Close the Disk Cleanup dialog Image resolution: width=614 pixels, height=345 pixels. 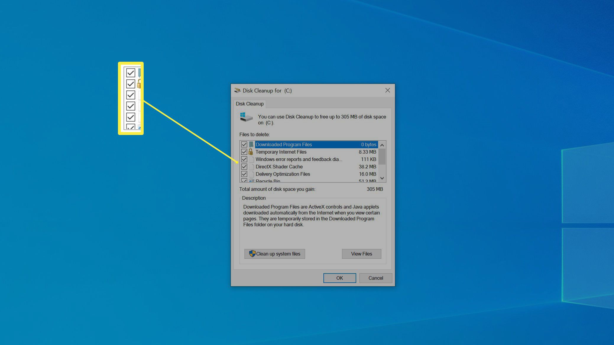pyautogui.click(x=388, y=90)
